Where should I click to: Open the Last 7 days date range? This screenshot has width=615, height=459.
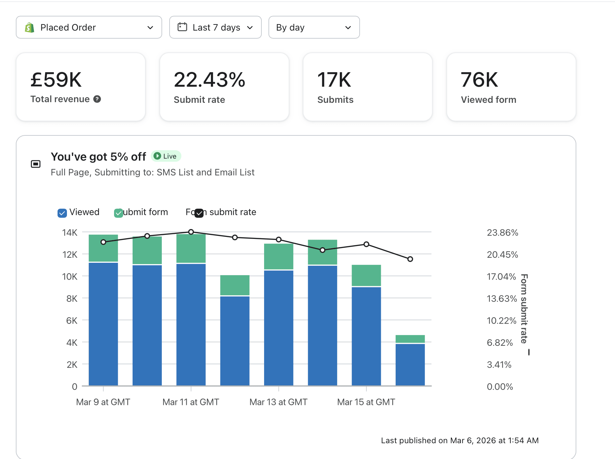(x=215, y=27)
